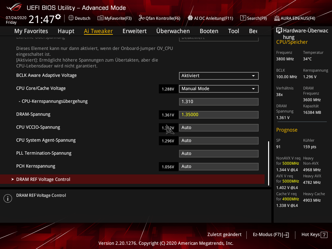Screen dimensions: 332x249
Task: Expand DRAM REF Voltage Control submenu
Action: click(x=132, y=179)
